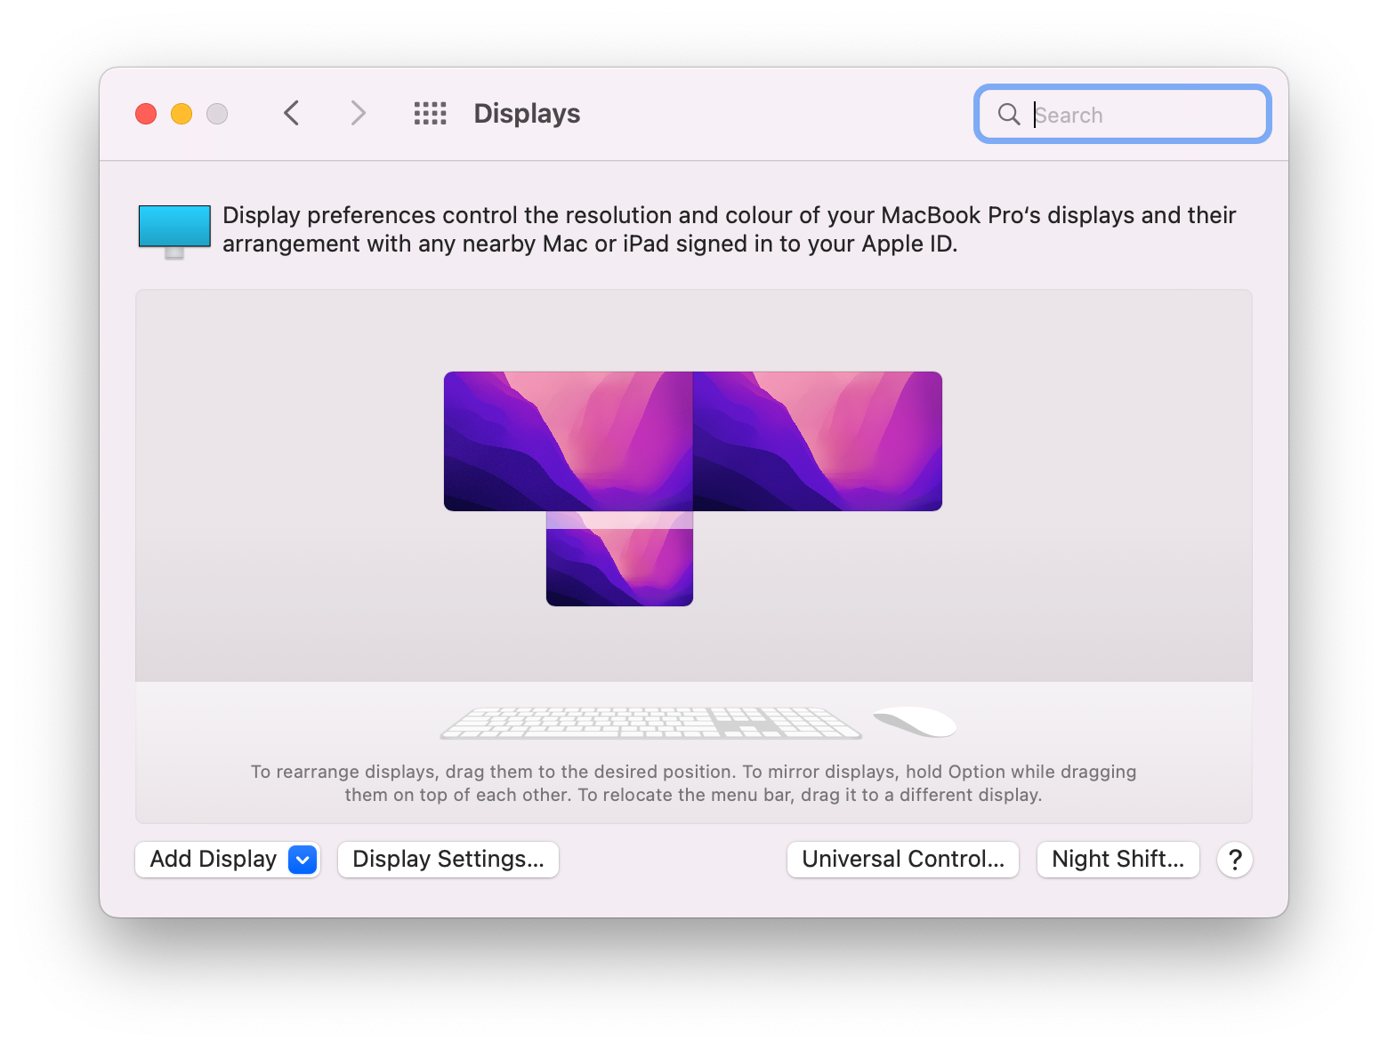1388x1049 pixels.
Task: Select the MacBook built-in display thumbnail
Action: coord(619,560)
